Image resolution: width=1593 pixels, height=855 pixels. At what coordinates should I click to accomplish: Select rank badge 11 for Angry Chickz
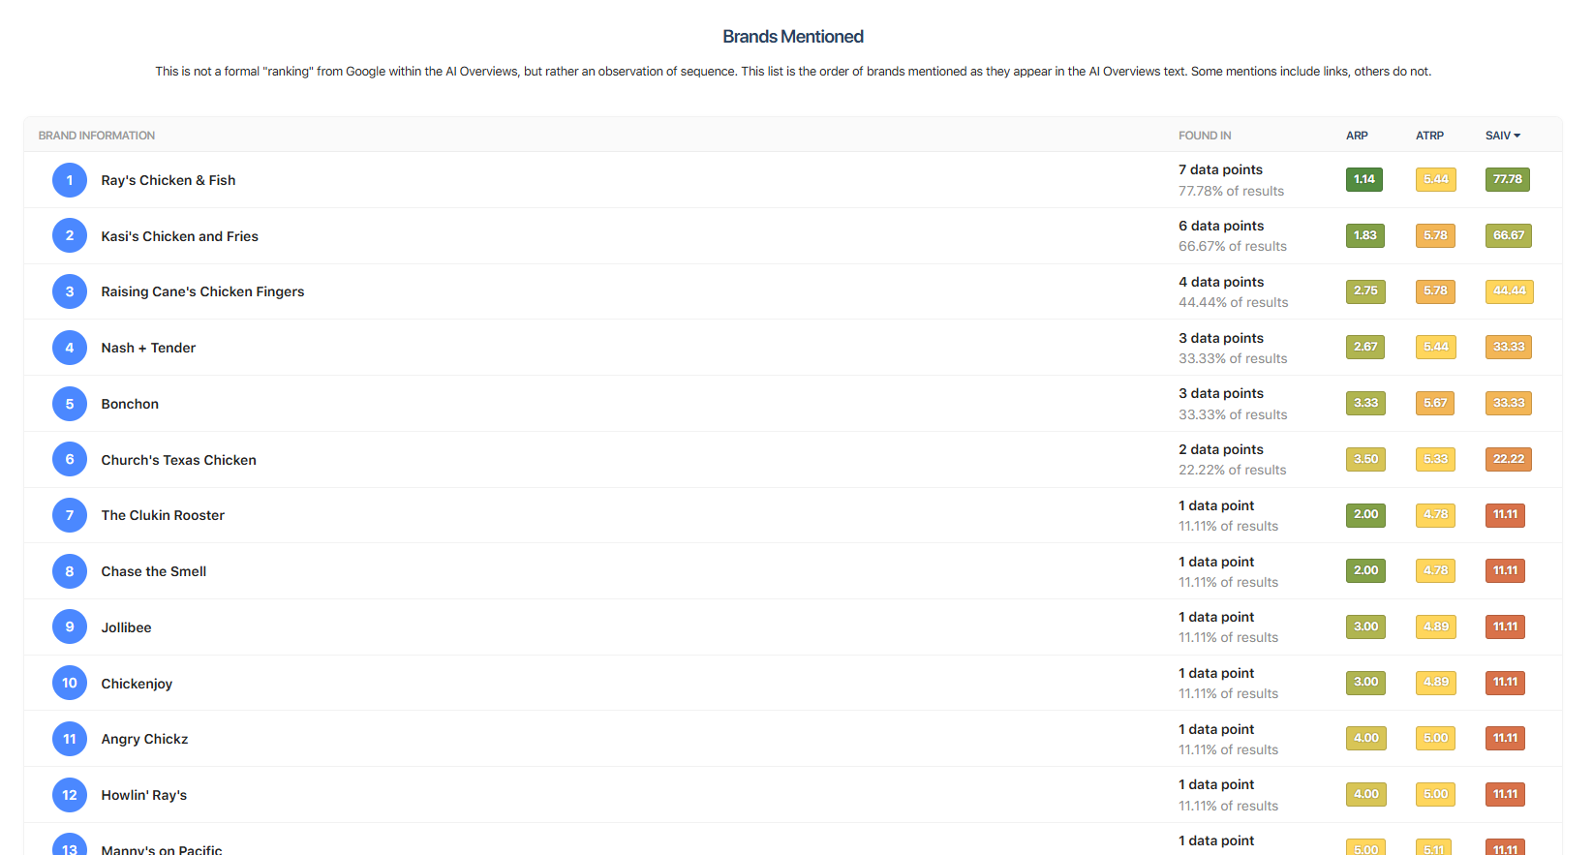[70, 739]
